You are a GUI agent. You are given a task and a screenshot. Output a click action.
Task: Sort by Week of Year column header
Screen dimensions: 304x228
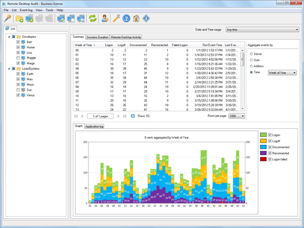pyautogui.click(x=85, y=45)
